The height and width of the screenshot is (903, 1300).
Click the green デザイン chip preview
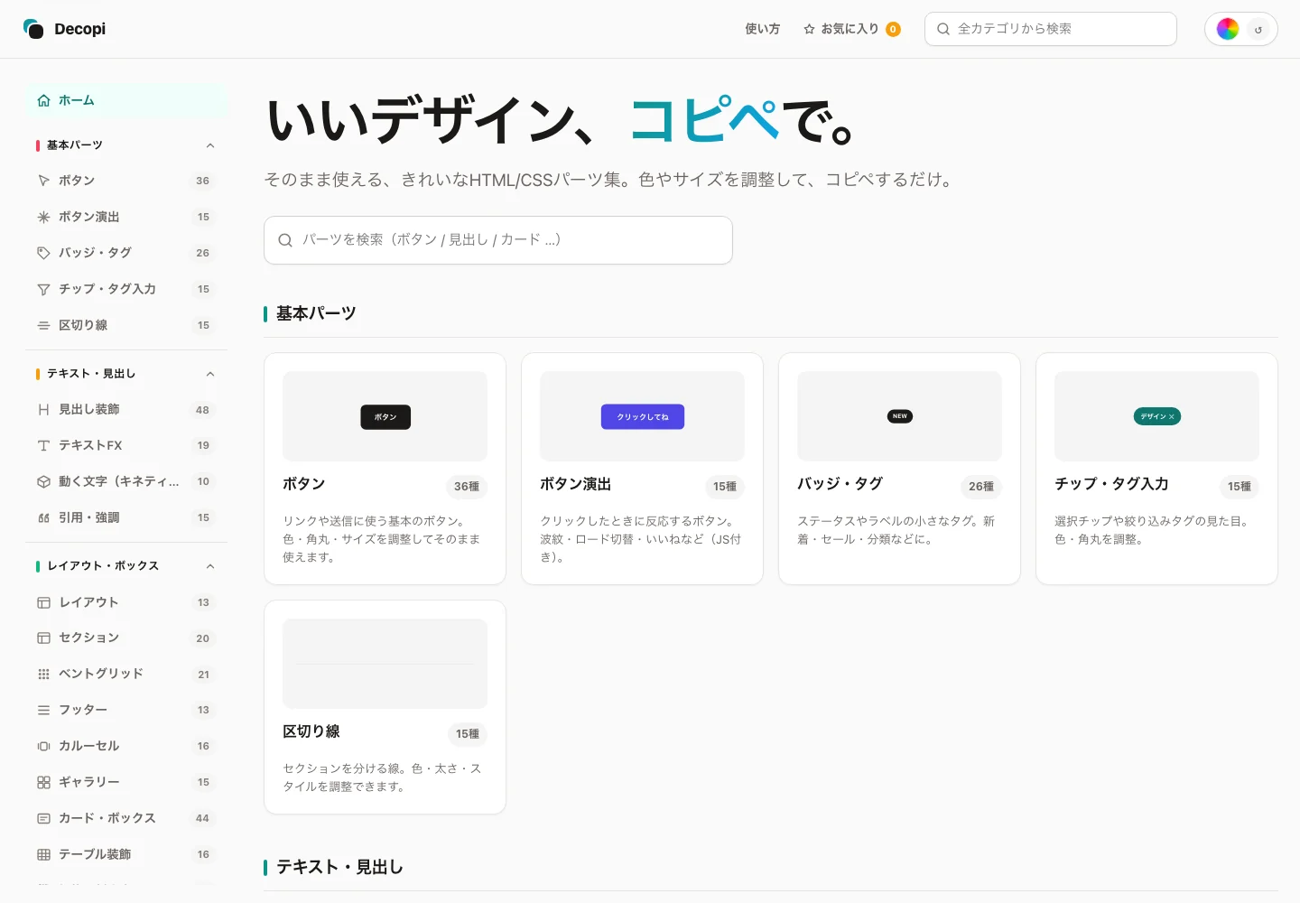[x=1157, y=416]
